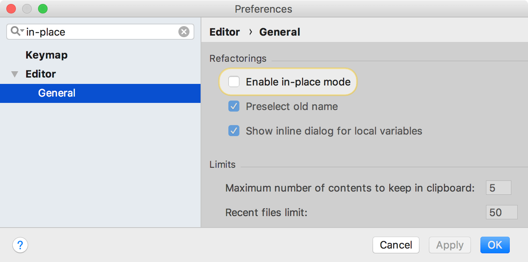Click the Apply button
Viewport: 528px width, 262px height.
coord(450,245)
